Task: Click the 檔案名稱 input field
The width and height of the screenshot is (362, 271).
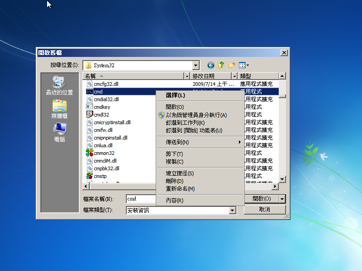Action: tap(141, 199)
